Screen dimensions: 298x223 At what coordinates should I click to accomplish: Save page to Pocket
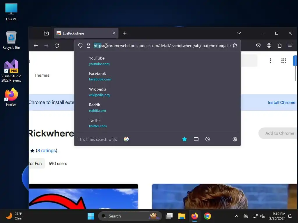point(258,45)
